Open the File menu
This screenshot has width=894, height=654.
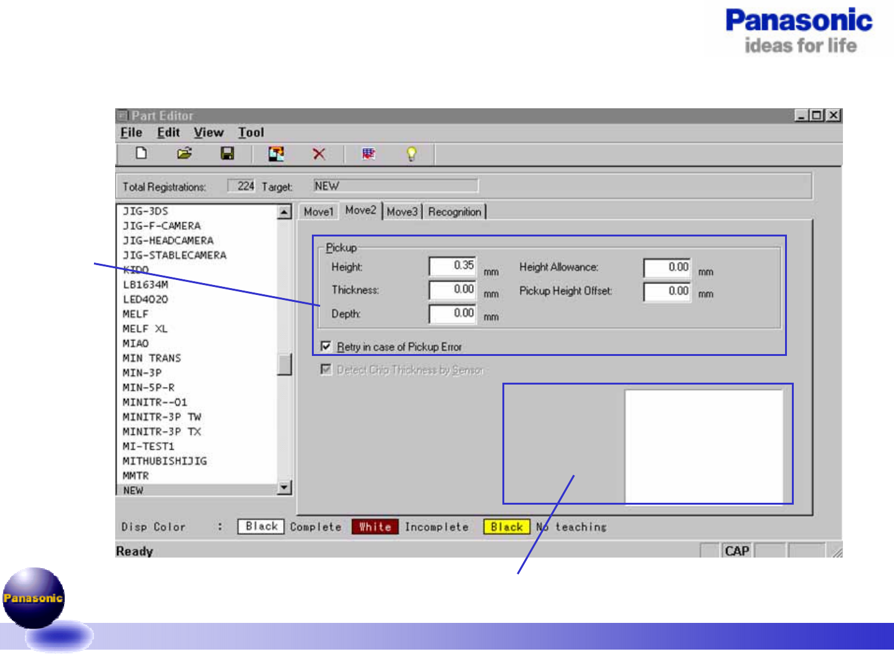click(x=131, y=133)
